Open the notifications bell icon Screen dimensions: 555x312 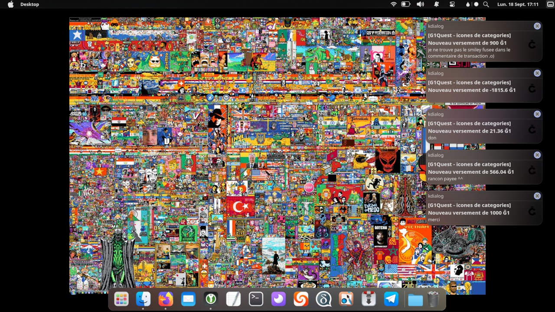coord(436,4)
